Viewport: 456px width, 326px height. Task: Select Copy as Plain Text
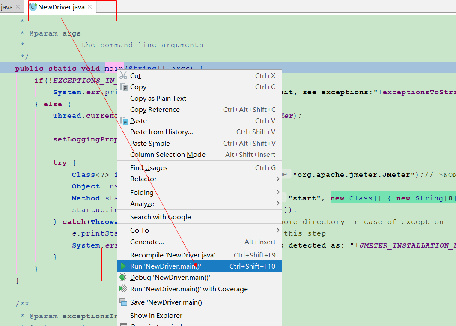pos(200,99)
